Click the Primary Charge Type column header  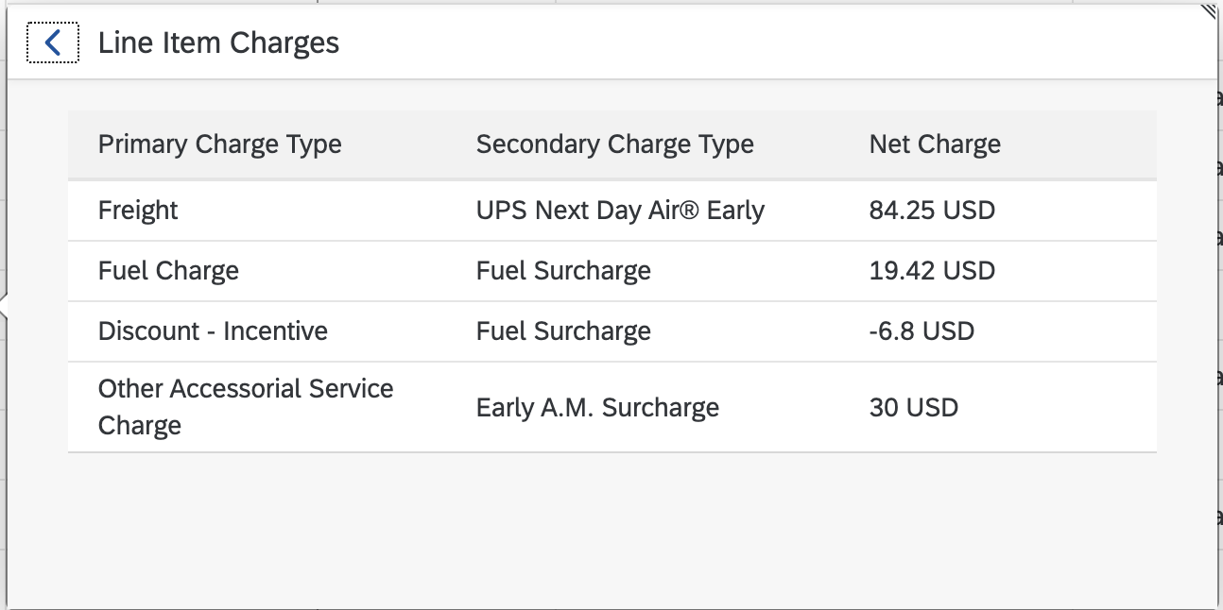click(x=219, y=144)
